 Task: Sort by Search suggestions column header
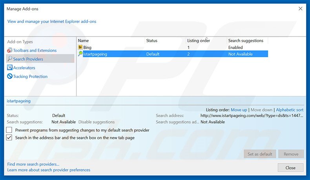[246, 40]
